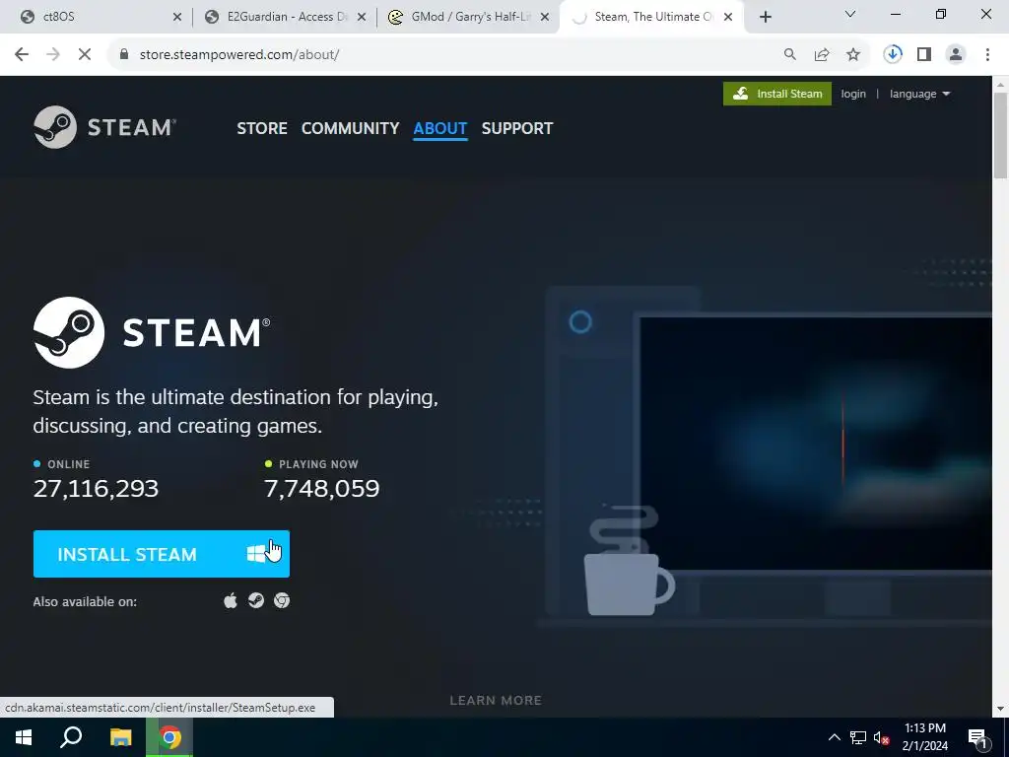Image resolution: width=1009 pixels, height=757 pixels.
Task: Click the LEARN MORE link
Action: coord(496,701)
